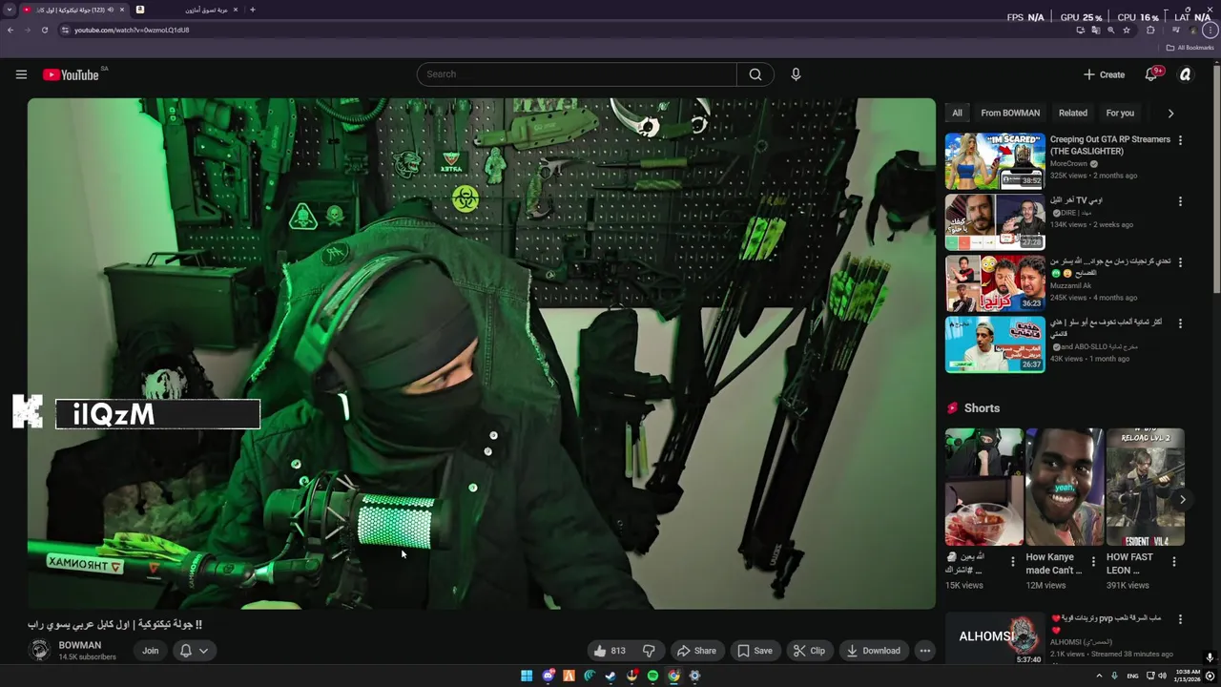The width and height of the screenshot is (1221, 687).
Task: Mute the YouTube tab audio icon
Action: [111, 10]
